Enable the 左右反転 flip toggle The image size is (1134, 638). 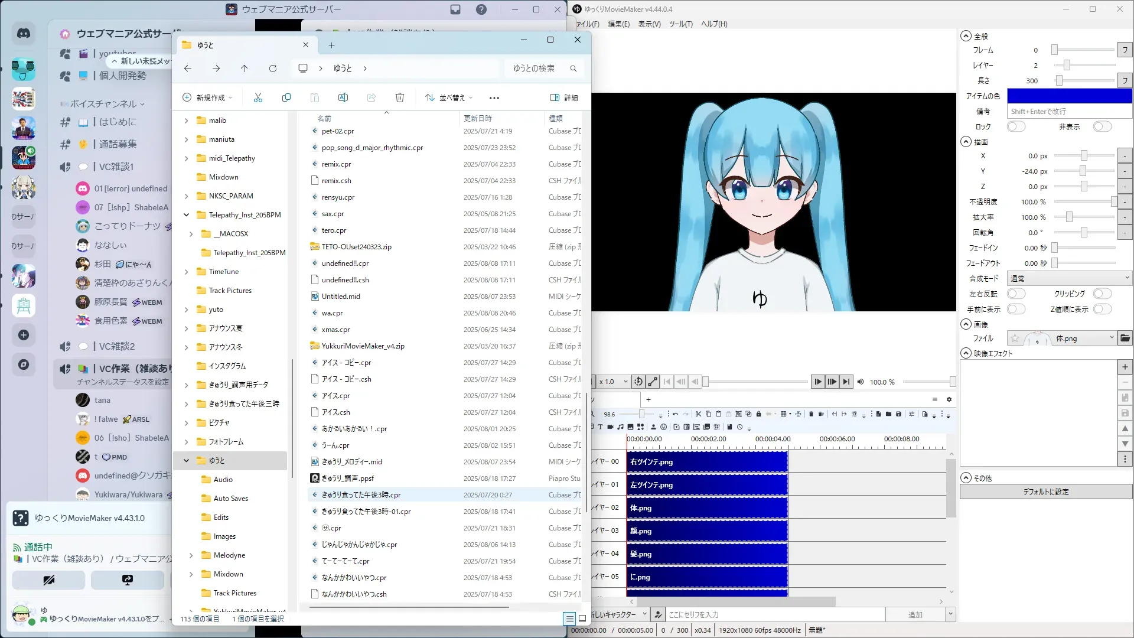coord(1016,294)
